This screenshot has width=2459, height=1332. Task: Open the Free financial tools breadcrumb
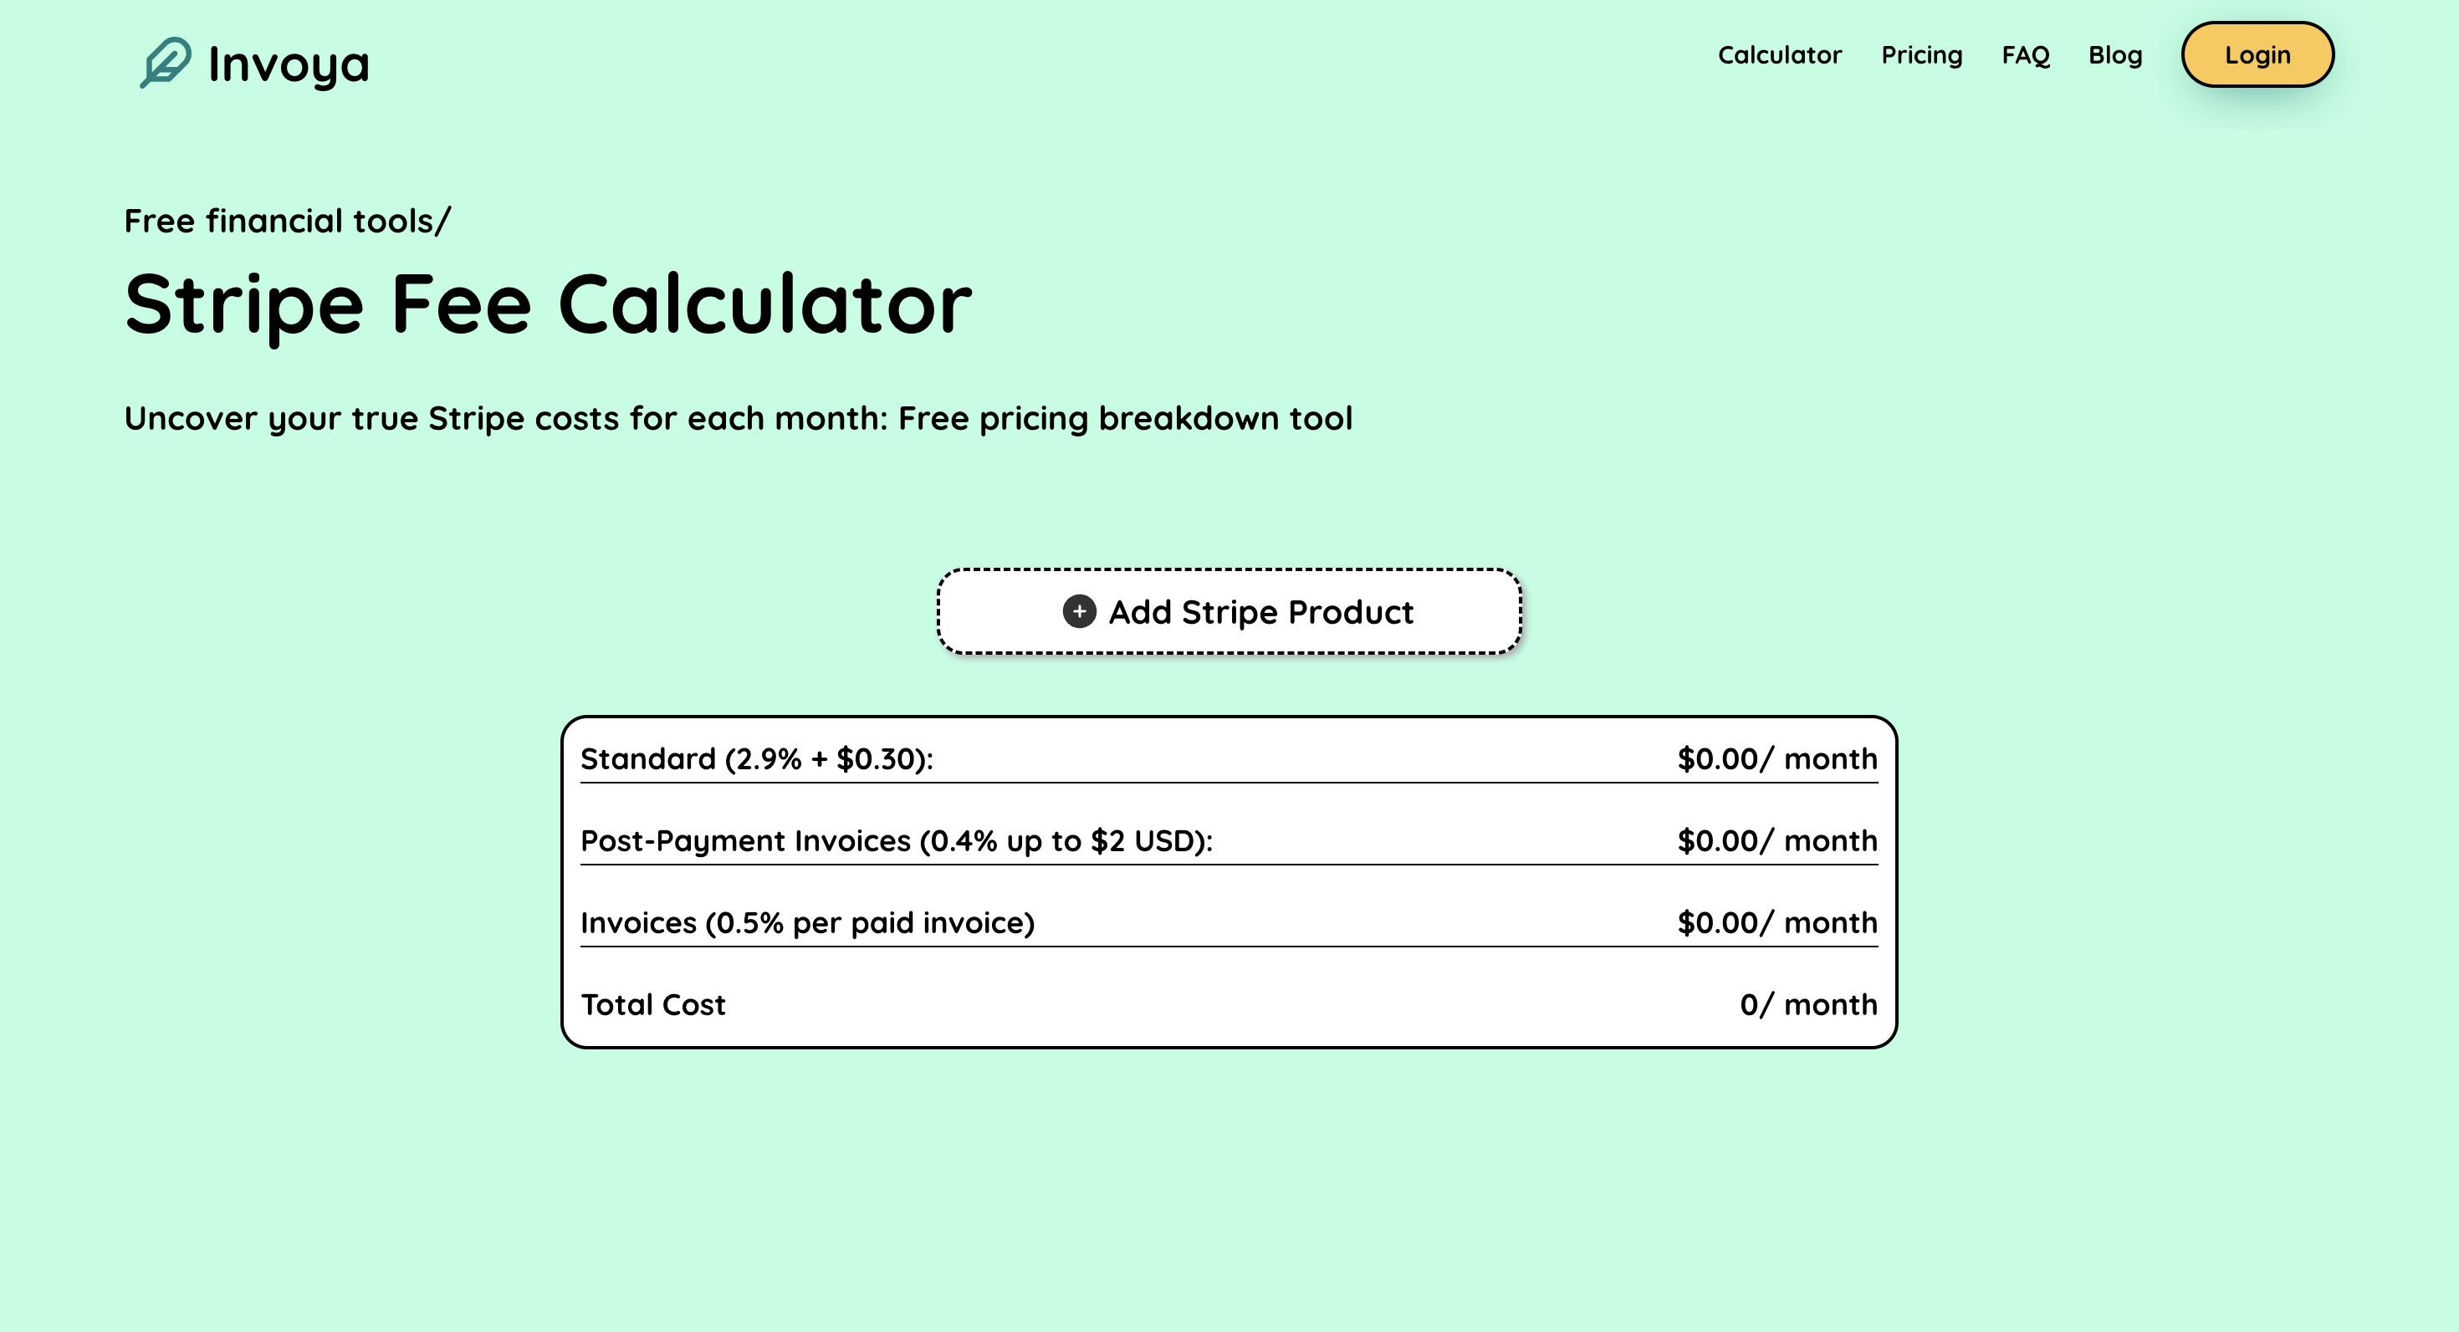coord(288,221)
